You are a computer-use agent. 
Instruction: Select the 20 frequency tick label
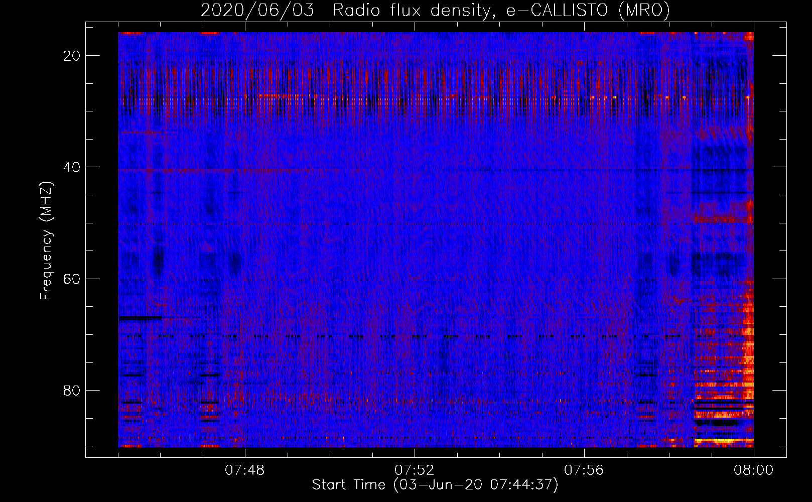(72, 56)
